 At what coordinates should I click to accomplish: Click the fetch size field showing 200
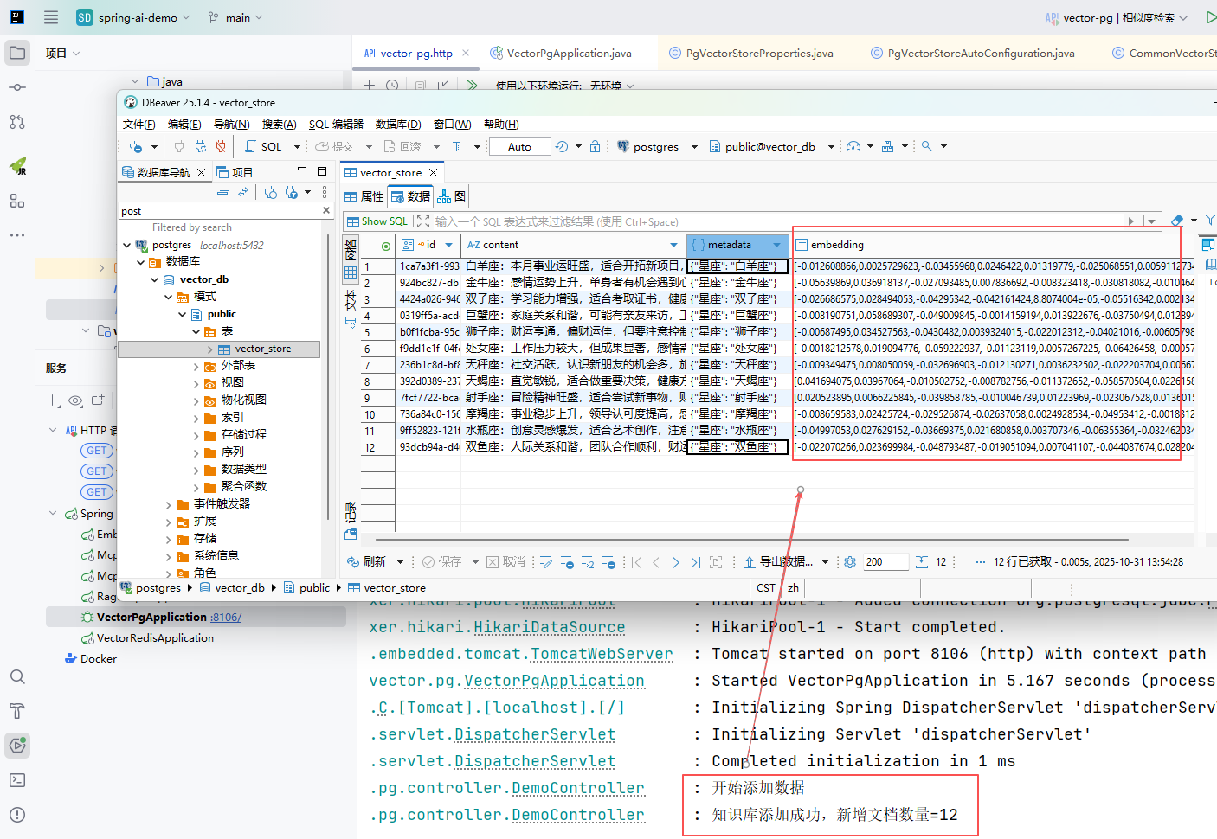pos(885,562)
